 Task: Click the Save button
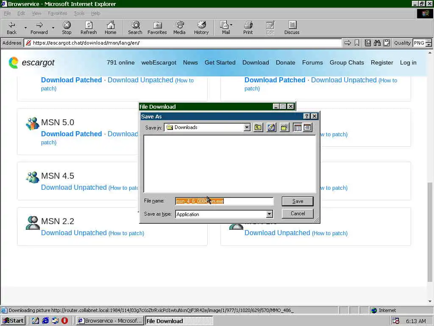click(x=298, y=201)
